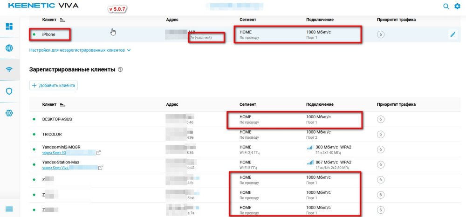Click traffic priority badge for TRICOLOR
Viewport: 466px width, 217px height.
[x=381, y=135]
